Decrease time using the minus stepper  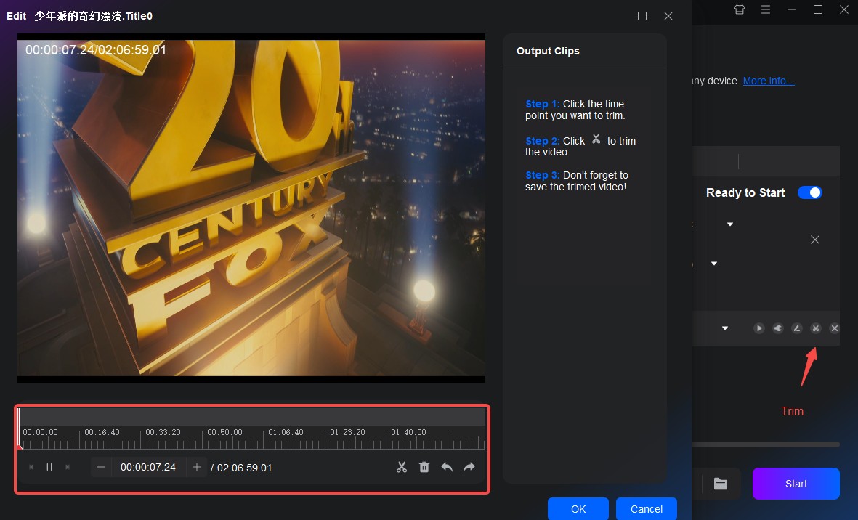(x=100, y=467)
